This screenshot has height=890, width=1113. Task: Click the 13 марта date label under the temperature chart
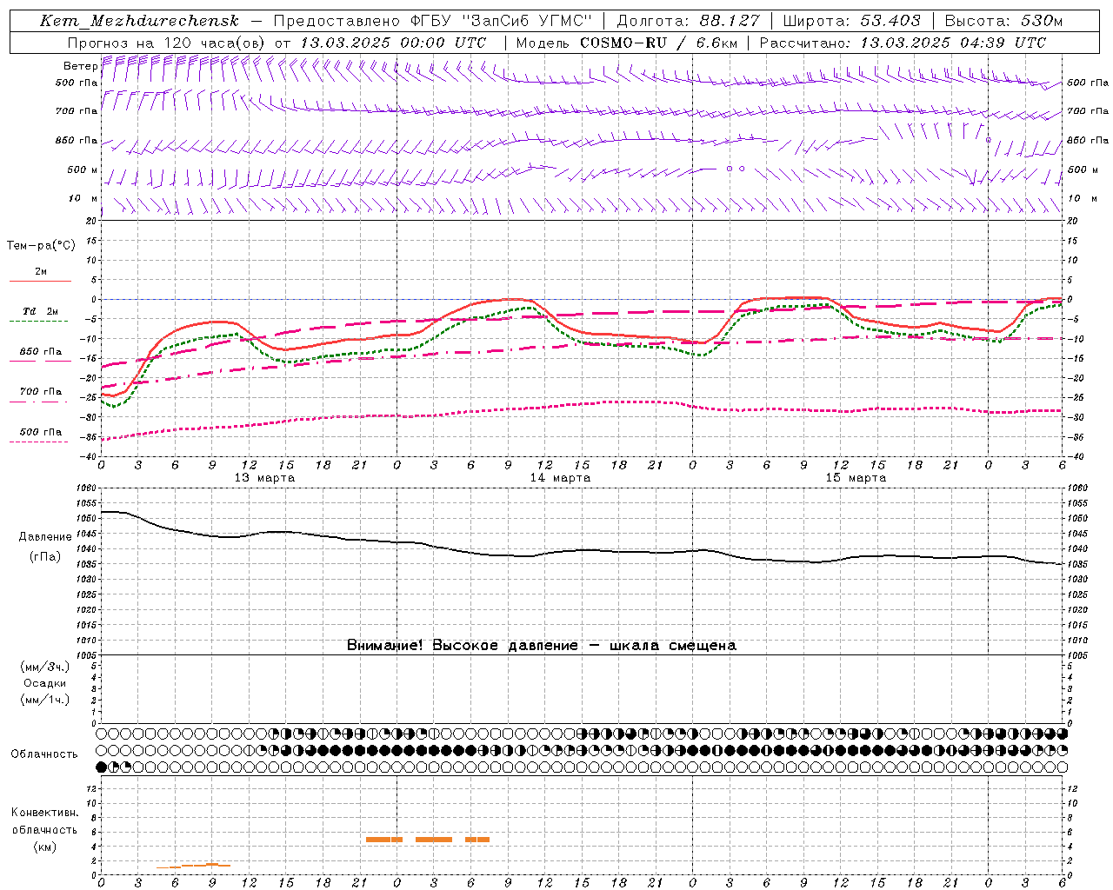pyautogui.click(x=264, y=477)
